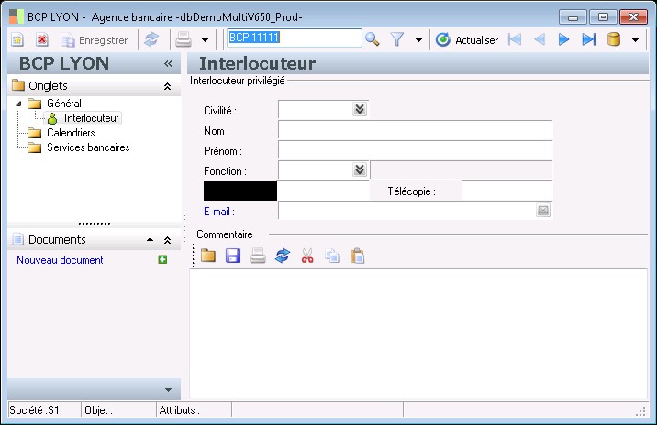This screenshot has width=657, height=425.
Task: Click the Actualiser button
Action: point(467,40)
